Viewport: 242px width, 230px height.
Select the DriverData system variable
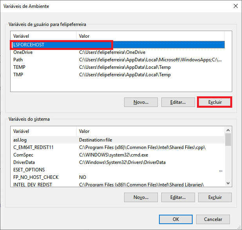click(x=118, y=162)
